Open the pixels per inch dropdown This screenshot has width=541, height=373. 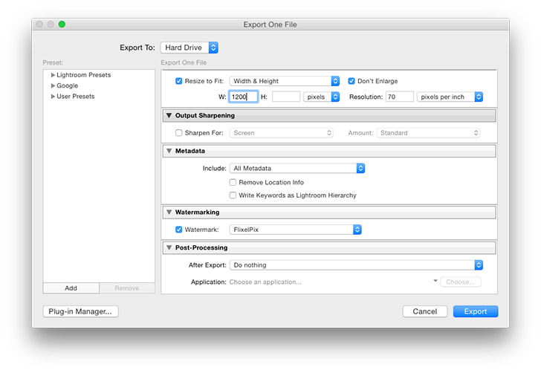click(450, 97)
